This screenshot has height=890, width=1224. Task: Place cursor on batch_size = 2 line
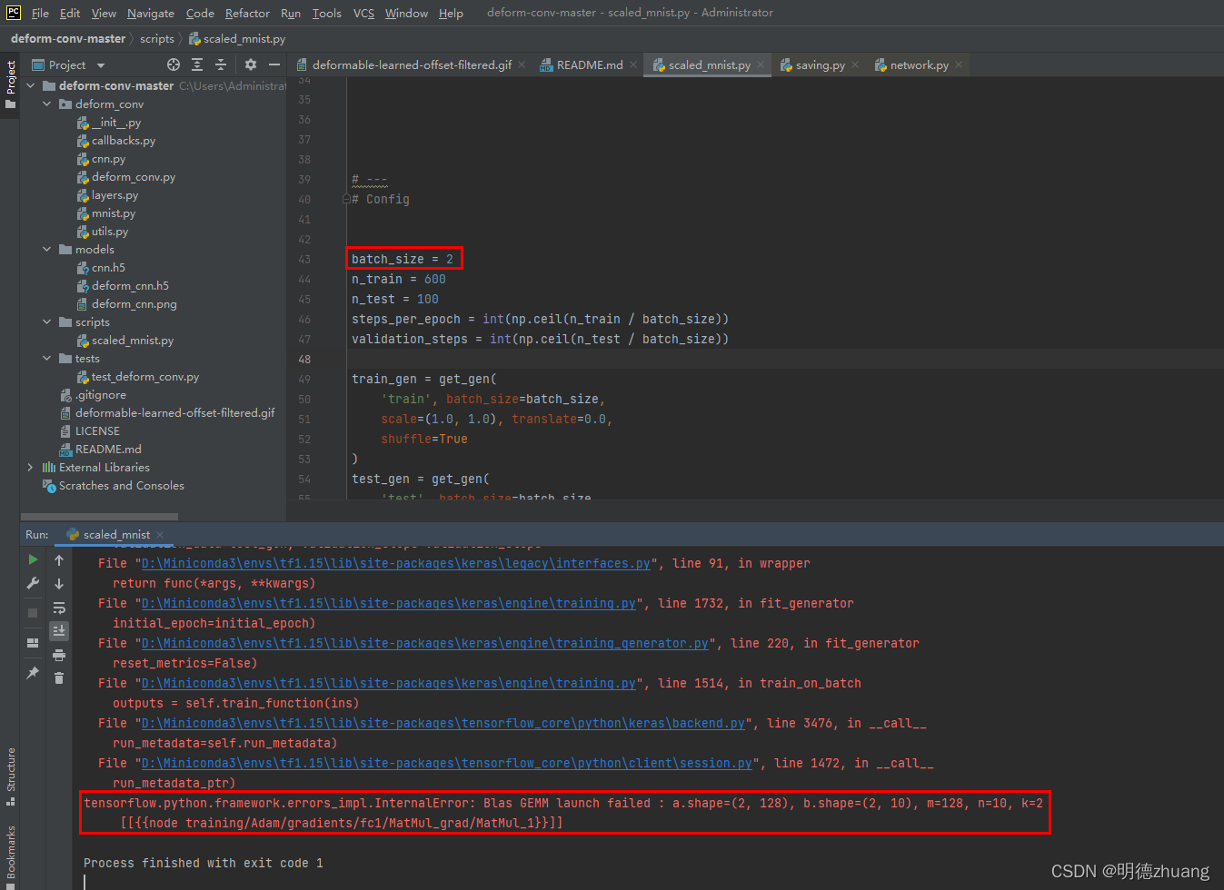(x=402, y=259)
